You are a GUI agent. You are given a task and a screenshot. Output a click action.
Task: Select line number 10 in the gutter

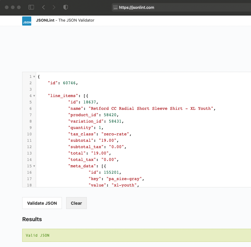pos(30,134)
